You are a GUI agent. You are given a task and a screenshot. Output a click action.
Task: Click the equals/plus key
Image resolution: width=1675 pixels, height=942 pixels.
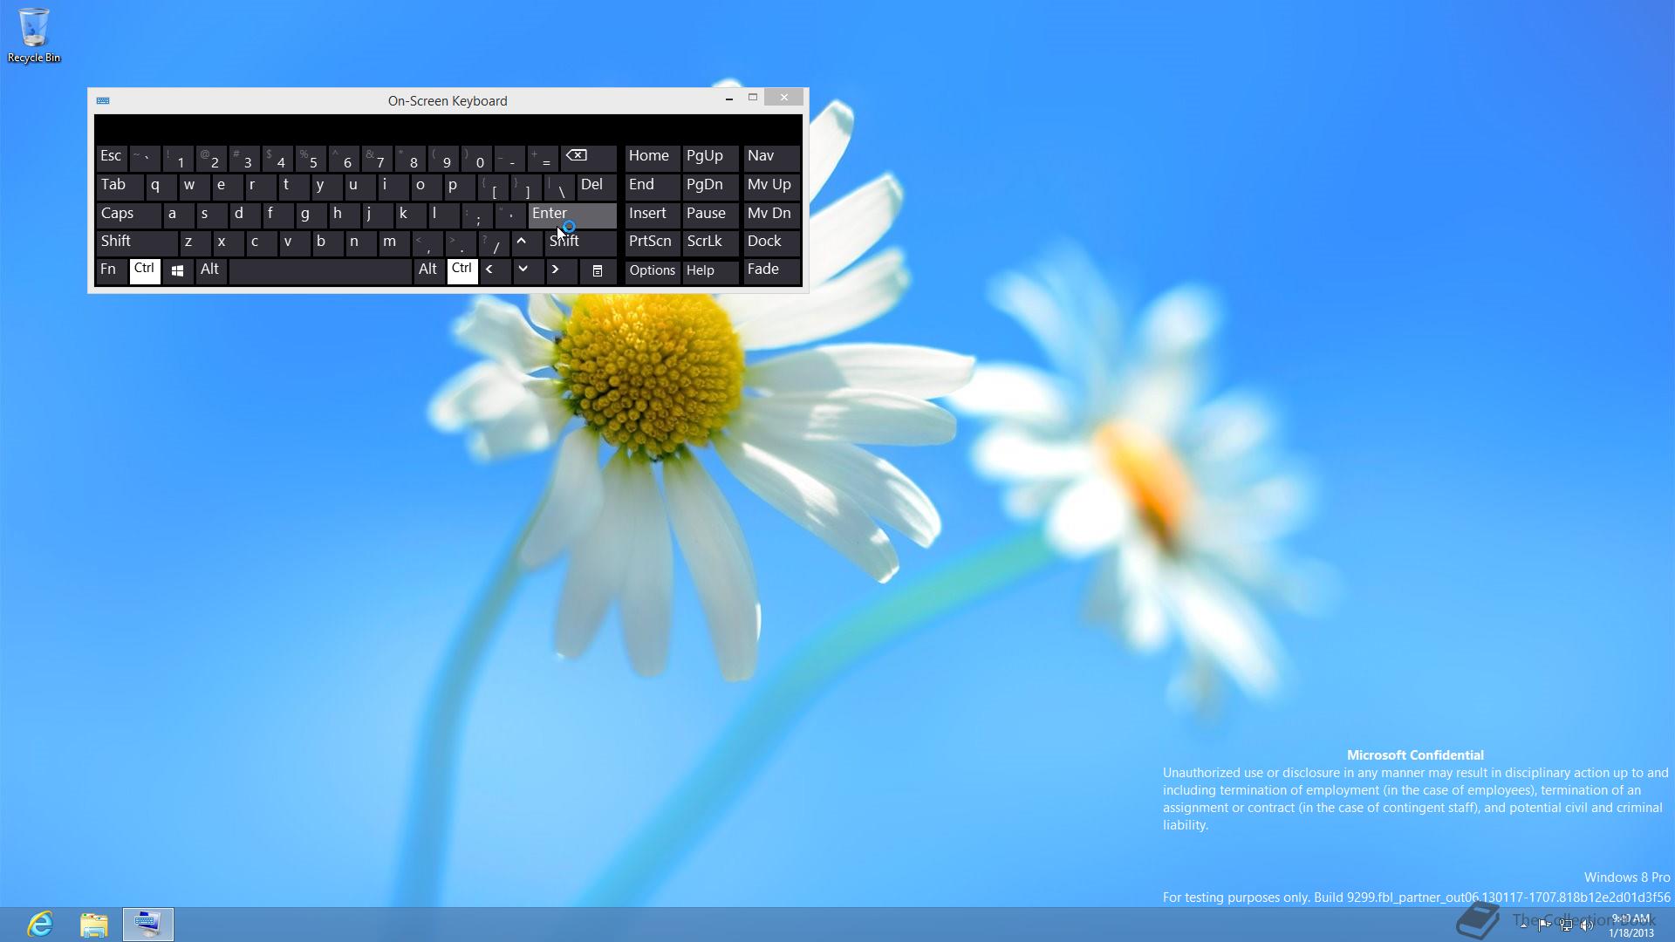tap(542, 157)
